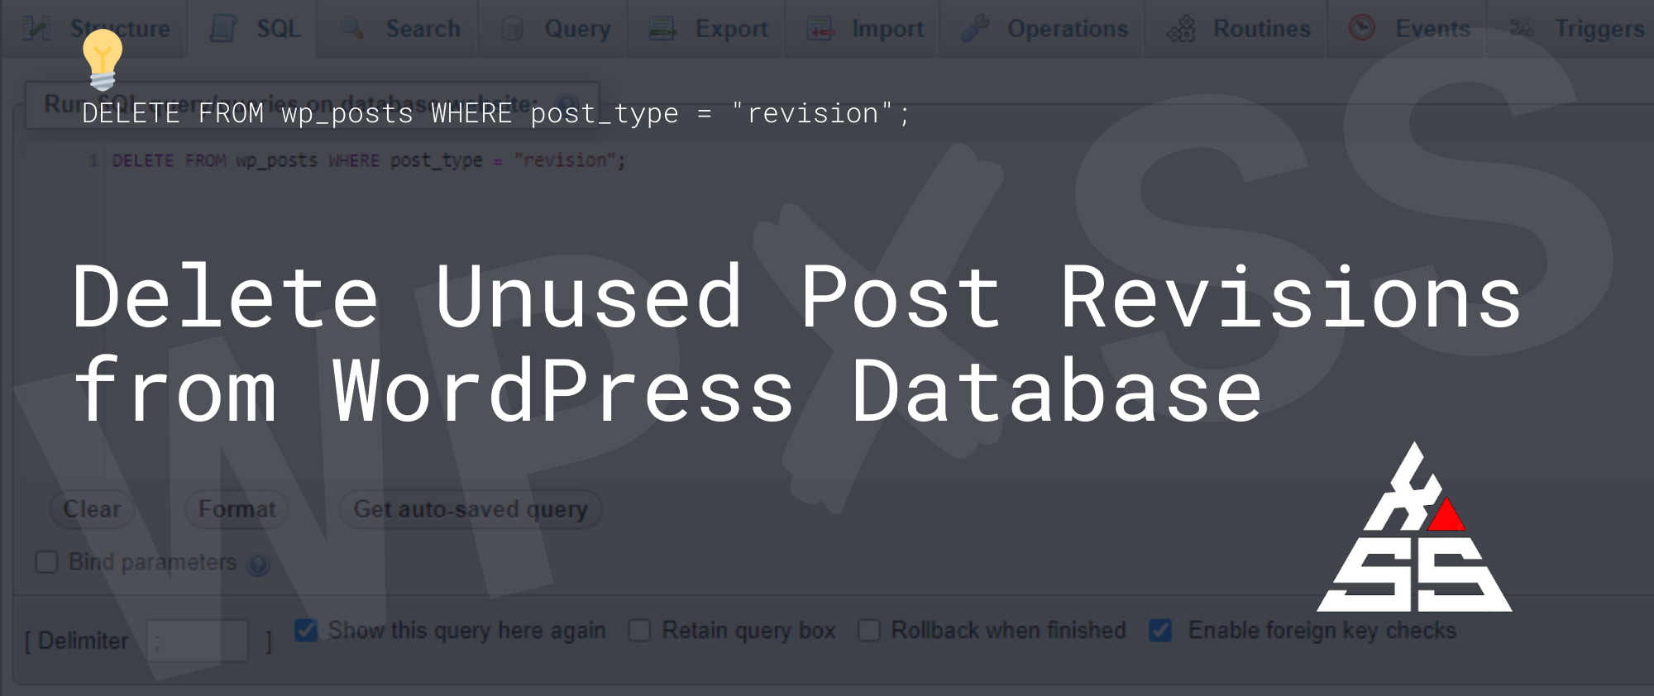Open the Routines tab

click(1237, 29)
